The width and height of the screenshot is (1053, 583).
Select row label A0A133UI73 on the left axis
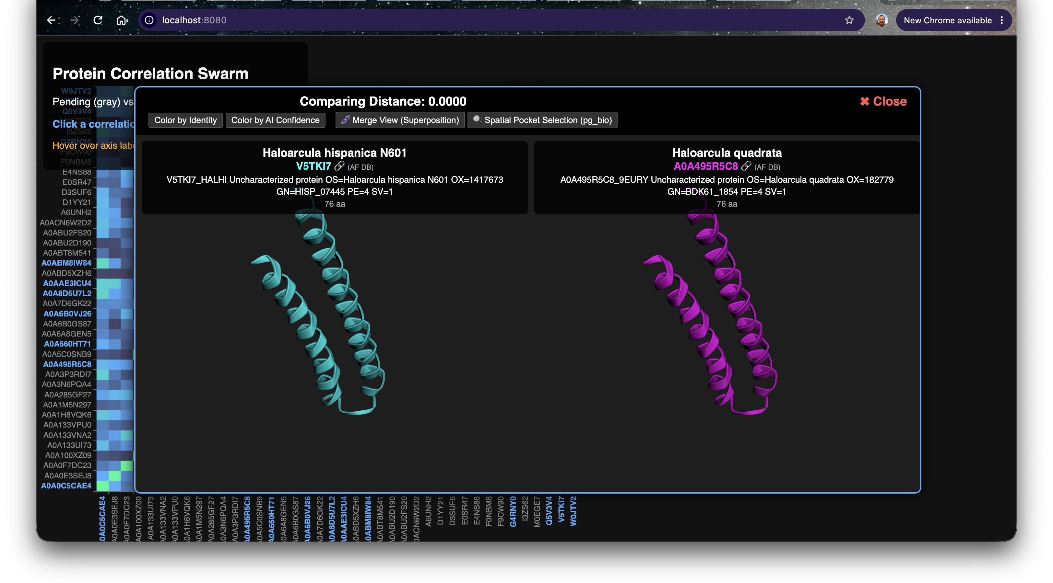pos(69,445)
